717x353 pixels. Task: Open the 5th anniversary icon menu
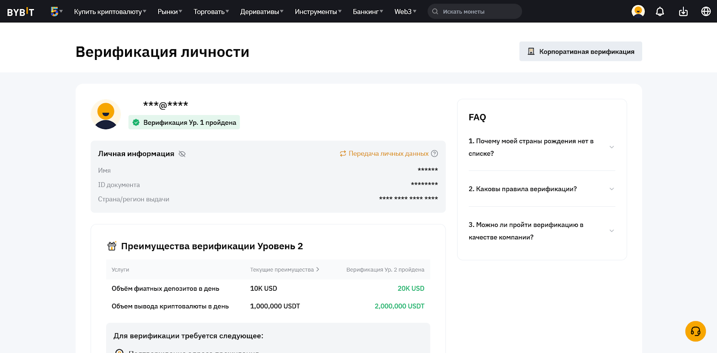coord(56,12)
